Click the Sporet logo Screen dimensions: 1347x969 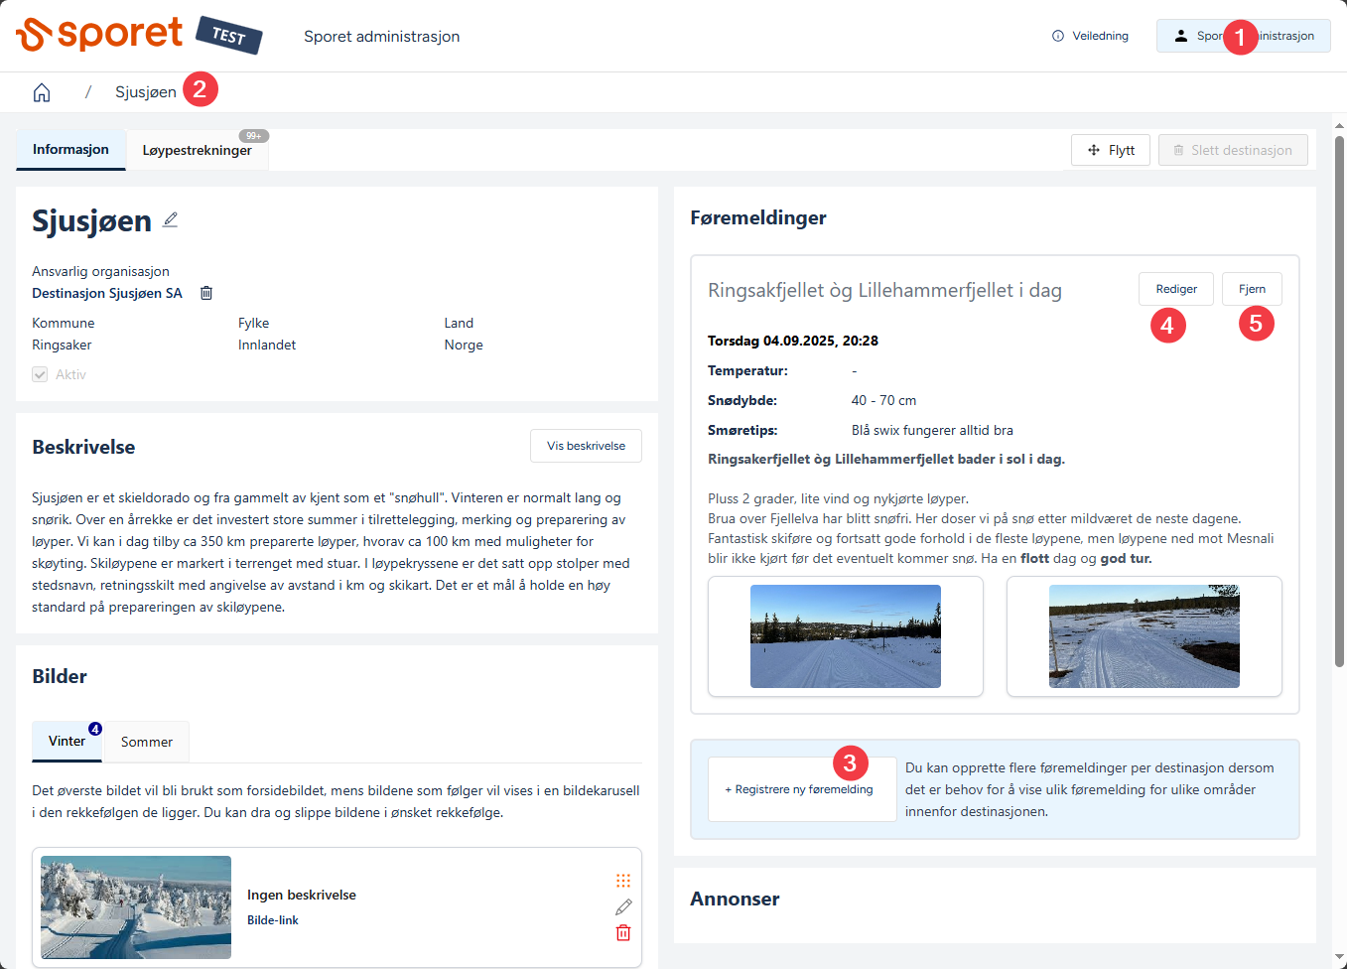click(x=99, y=35)
